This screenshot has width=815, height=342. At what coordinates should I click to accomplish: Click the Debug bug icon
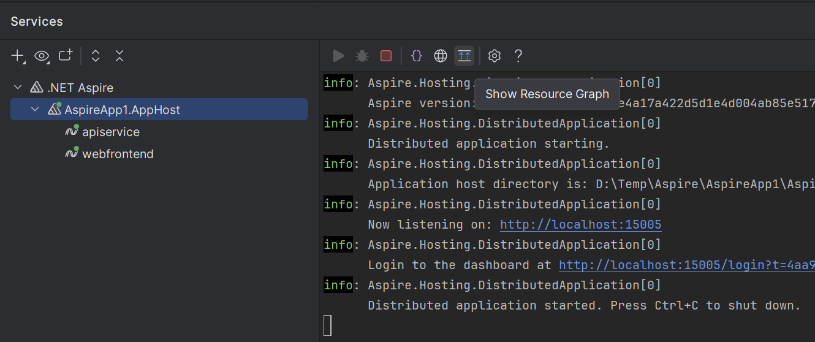(362, 56)
